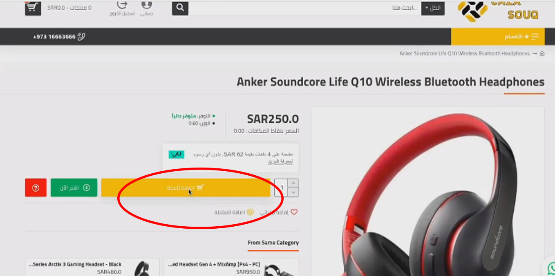Viewport: 555px width, 276px height.
Task: Click inside the search text field
Action: tap(305, 8)
